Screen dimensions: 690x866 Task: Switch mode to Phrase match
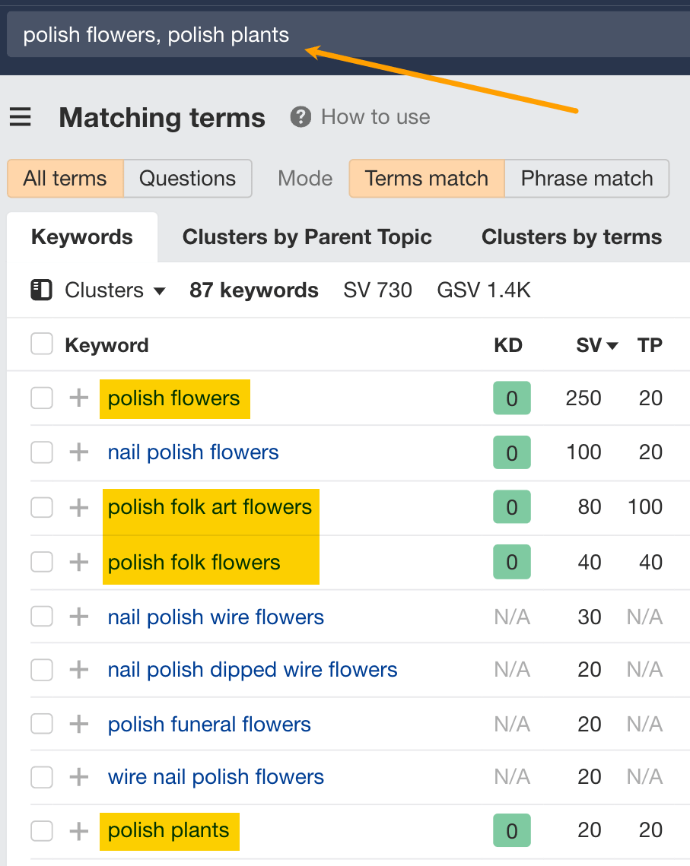pyautogui.click(x=587, y=178)
